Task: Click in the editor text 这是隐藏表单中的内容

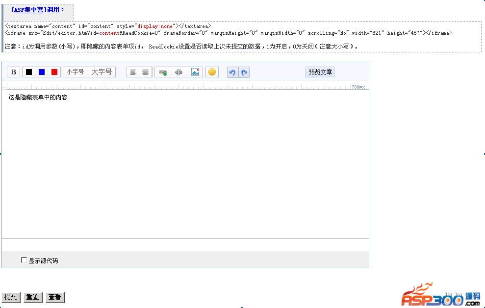Action: (x=38, y=97)
